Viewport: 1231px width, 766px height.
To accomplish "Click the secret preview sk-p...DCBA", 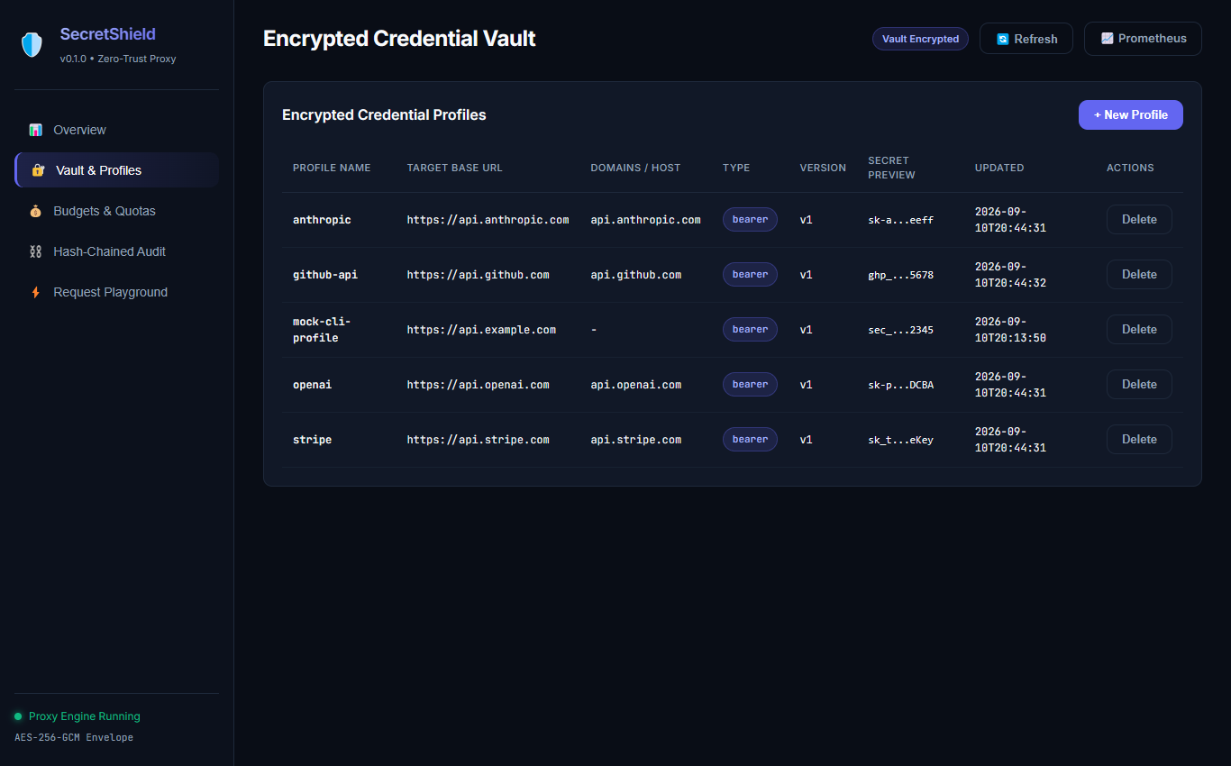I will (900, 385).
